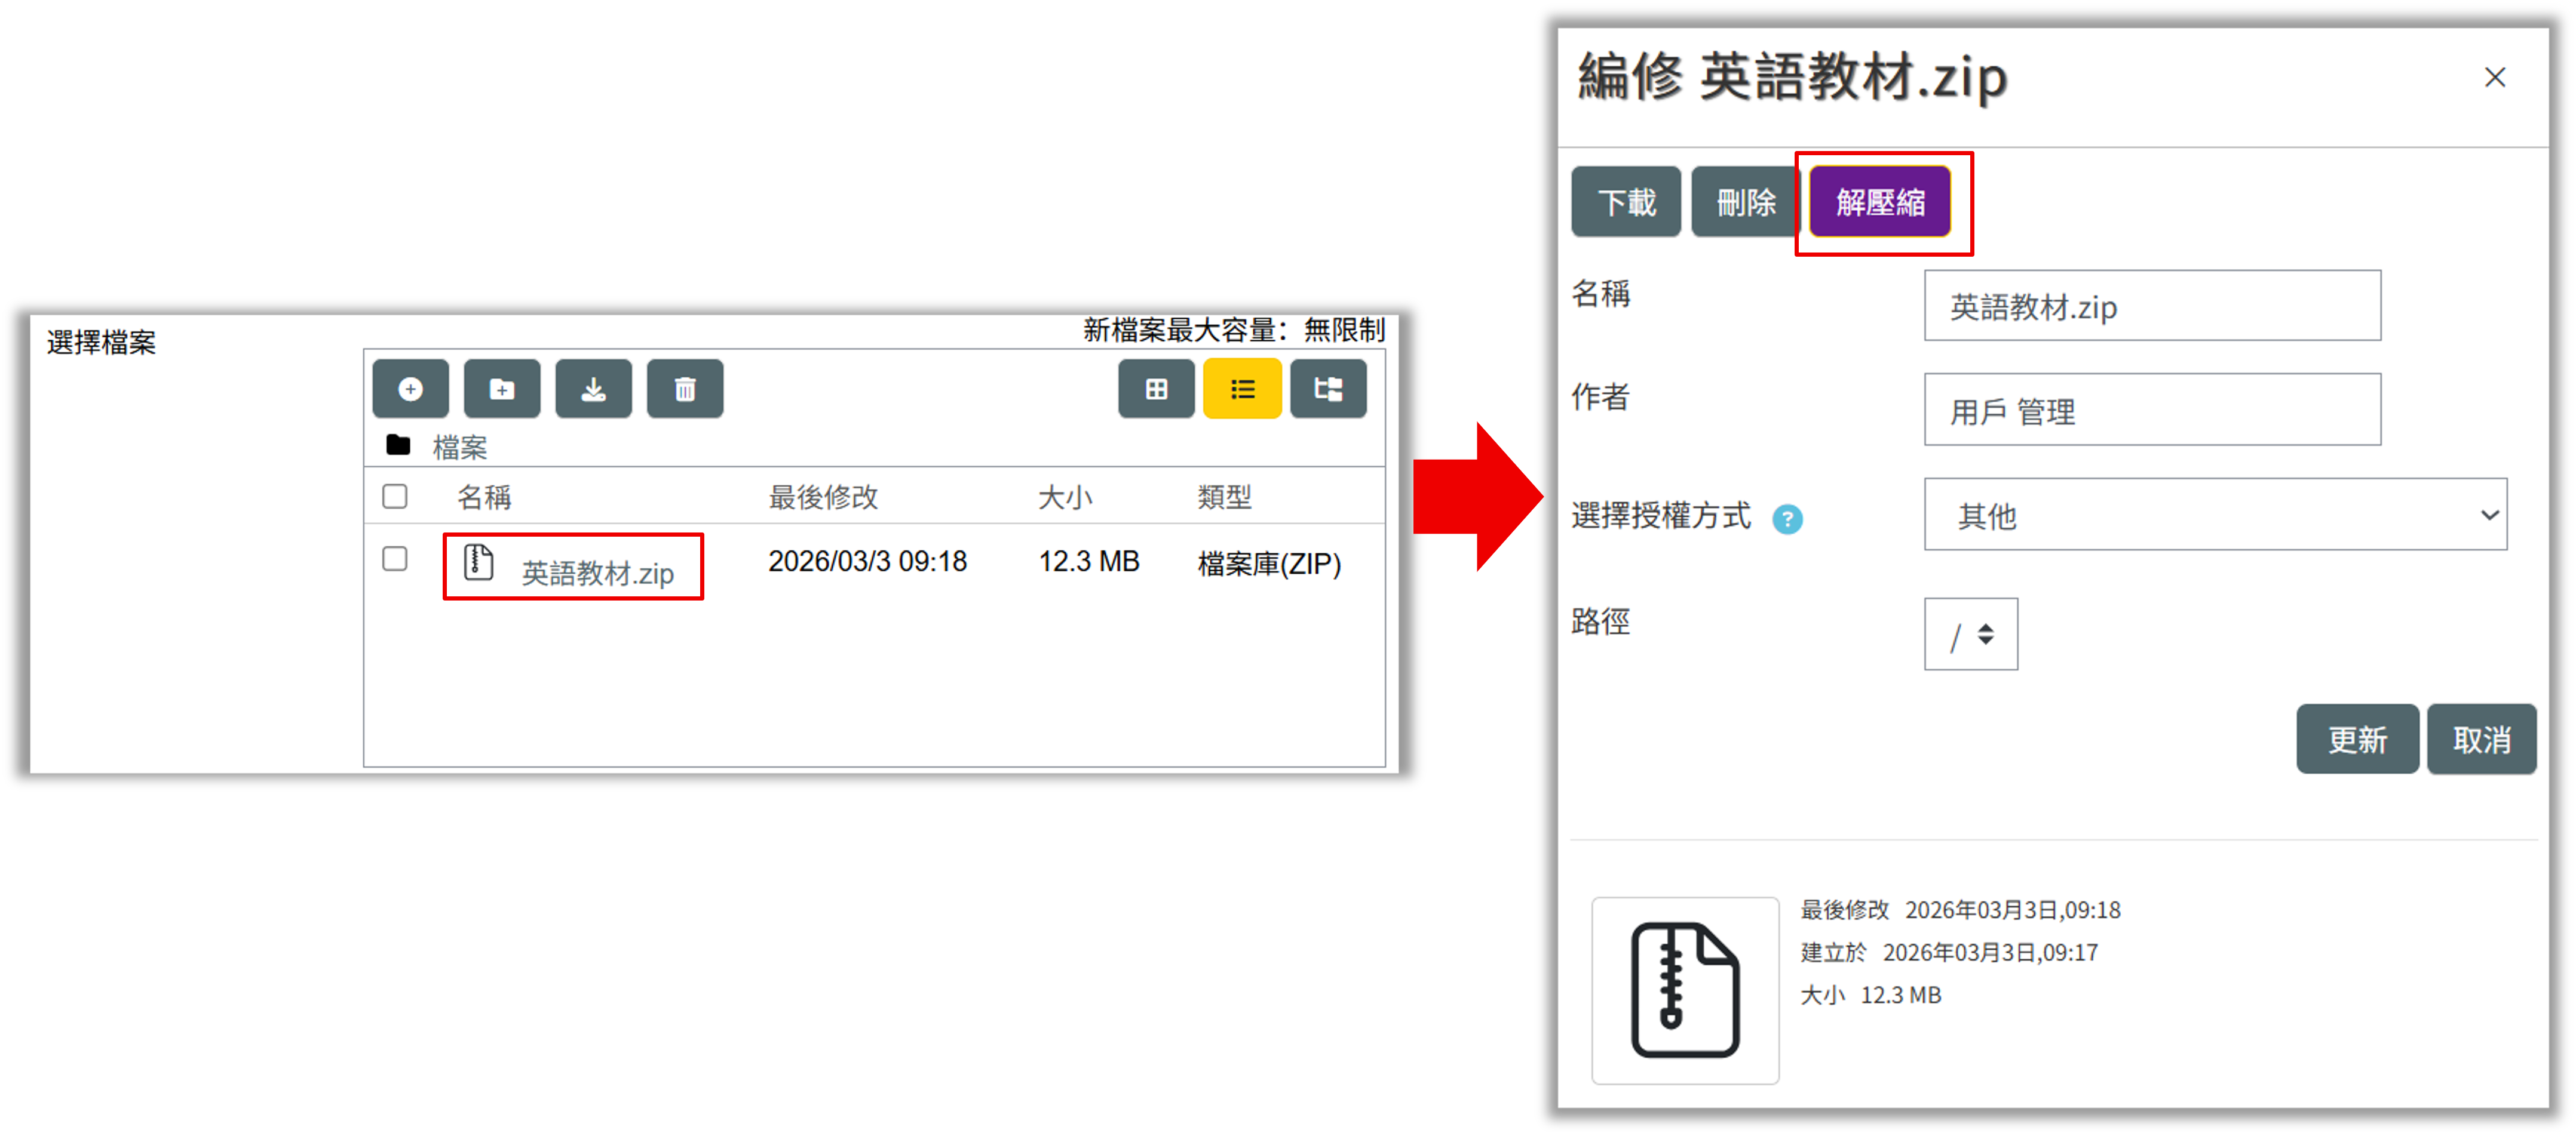Open the 路徑 path selector
The image size is (2576, 1136).
(1970, 635)
